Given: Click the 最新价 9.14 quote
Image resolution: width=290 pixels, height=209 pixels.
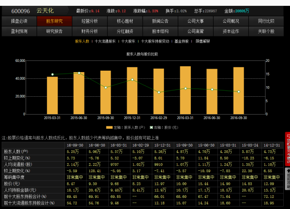Looking at the screenshot, I should (88, 11).
